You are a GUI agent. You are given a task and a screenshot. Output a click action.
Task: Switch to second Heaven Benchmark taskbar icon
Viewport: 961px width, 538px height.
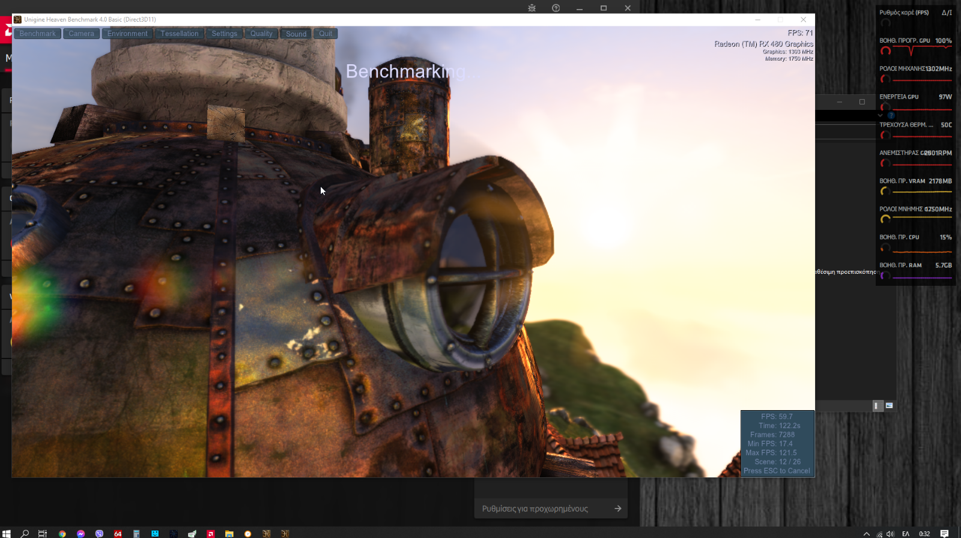click(285, 533)
